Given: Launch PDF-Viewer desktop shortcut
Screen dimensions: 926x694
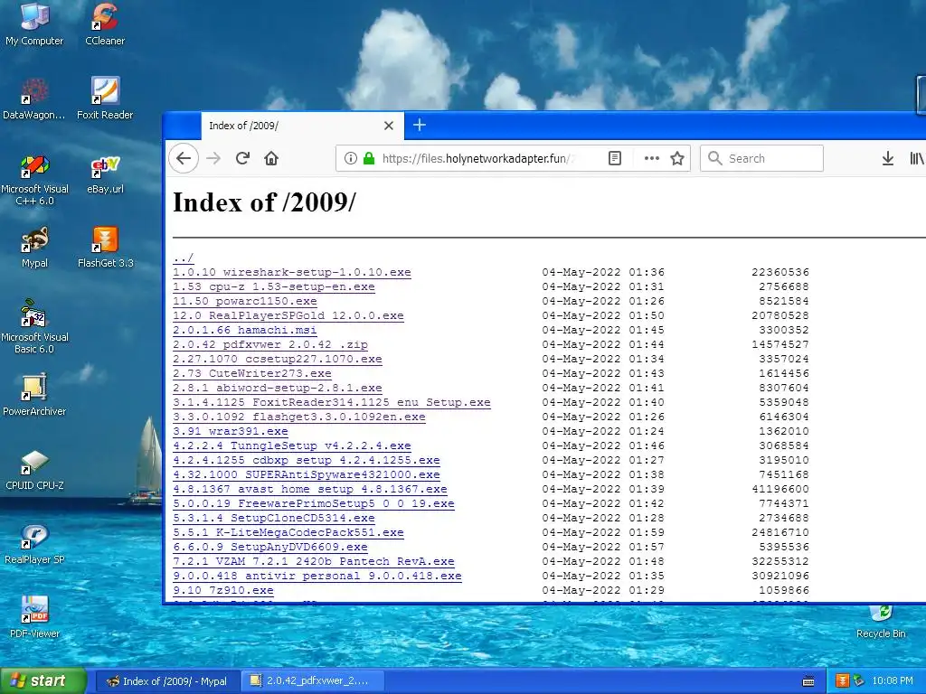Looking at the screenshot, I should (34, 618).
